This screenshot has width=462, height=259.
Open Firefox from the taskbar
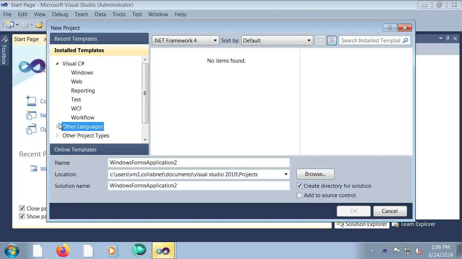coord(64,250)
